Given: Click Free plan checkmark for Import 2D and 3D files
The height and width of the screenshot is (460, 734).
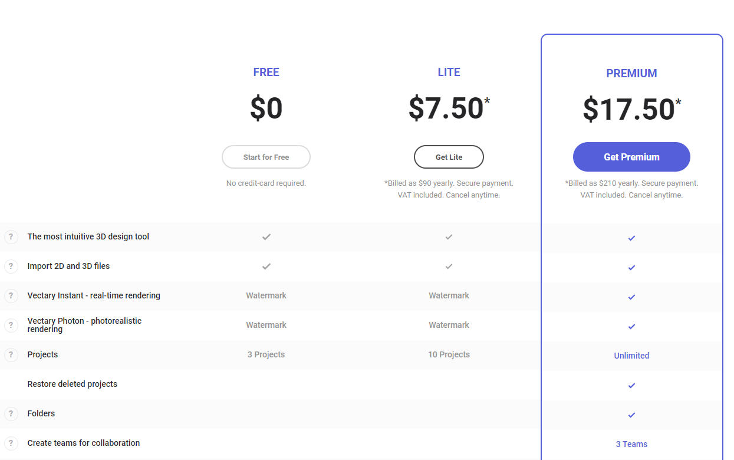Looking at the screenshot, I should click(266, 266).
